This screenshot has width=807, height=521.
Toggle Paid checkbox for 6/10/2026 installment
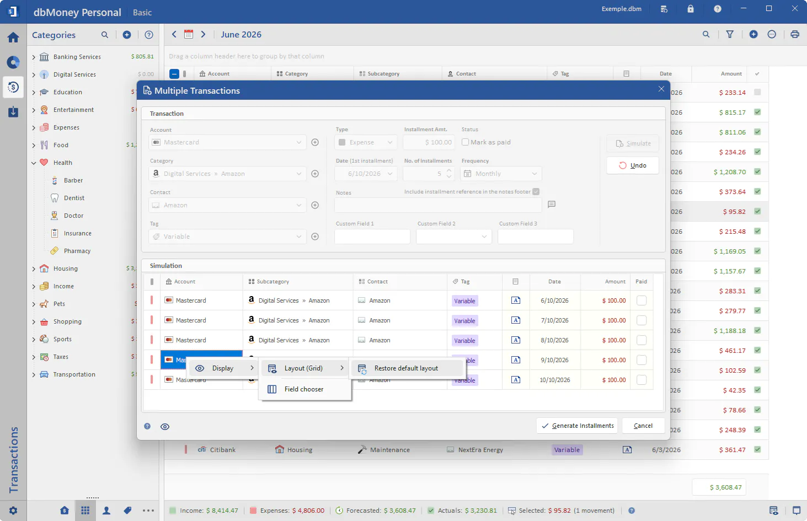pyautogui.click(x=642, y=300)
